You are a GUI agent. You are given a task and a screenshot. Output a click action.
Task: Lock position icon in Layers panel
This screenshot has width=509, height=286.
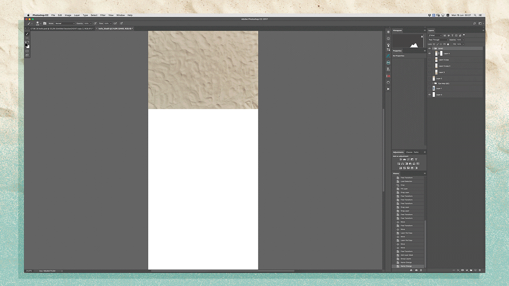[441, 44]
